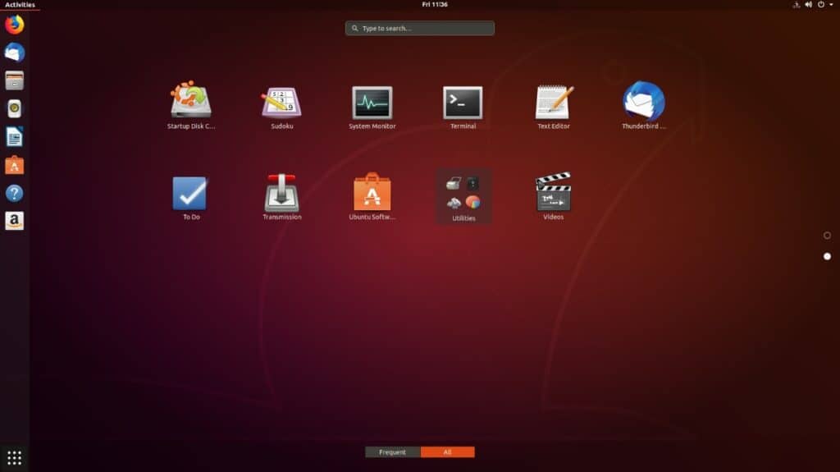
Task: Expand the Utilities app folder
Action: 463,195
